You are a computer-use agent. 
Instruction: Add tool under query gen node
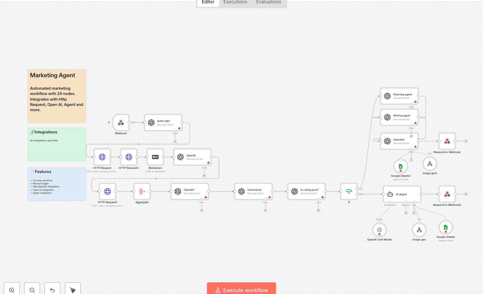click(x=175, y=141)
